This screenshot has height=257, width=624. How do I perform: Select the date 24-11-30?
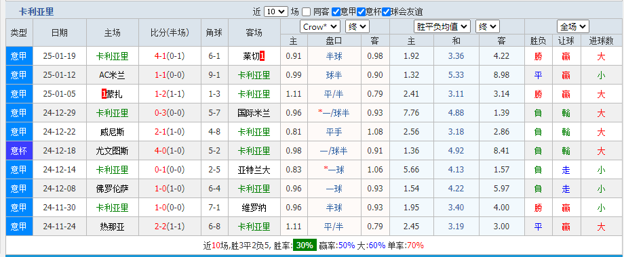click(59, 208)
